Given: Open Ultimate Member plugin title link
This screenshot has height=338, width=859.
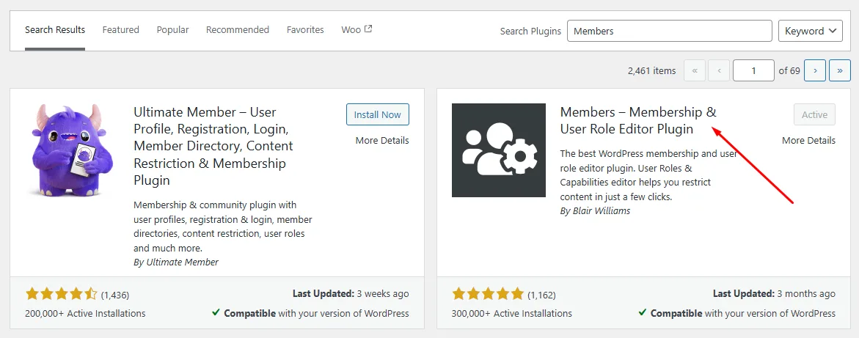Looking at the screenshot, I should [213, 146].
